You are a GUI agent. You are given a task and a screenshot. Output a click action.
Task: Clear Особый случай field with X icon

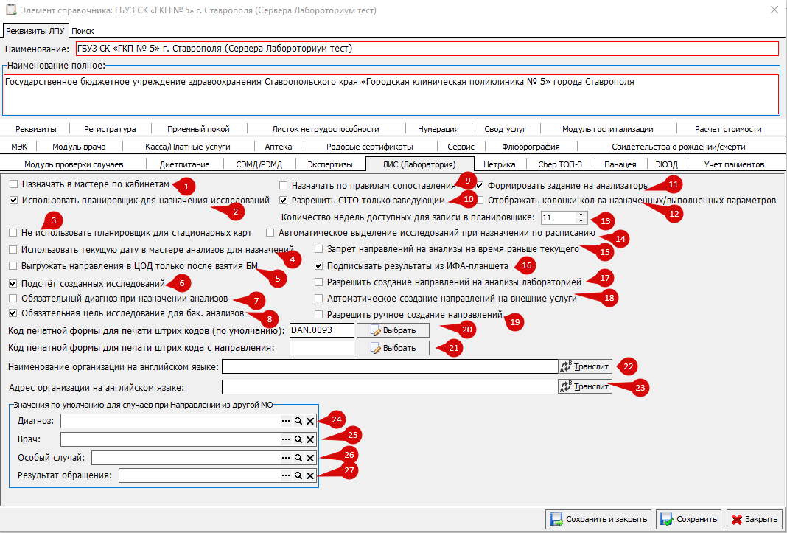310,458
